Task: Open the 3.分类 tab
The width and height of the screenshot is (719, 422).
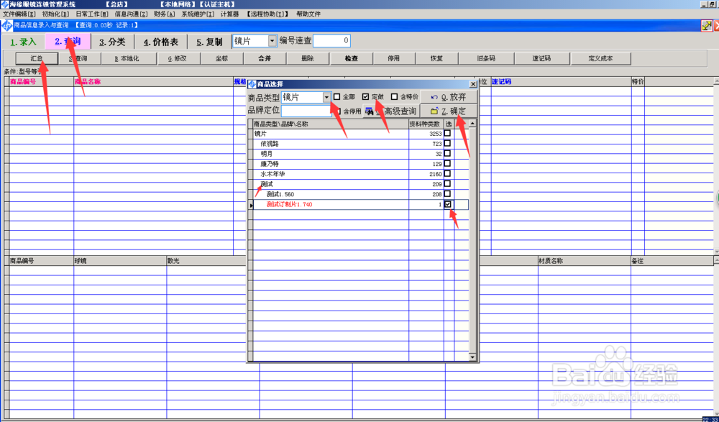Action: pos(112,42)
